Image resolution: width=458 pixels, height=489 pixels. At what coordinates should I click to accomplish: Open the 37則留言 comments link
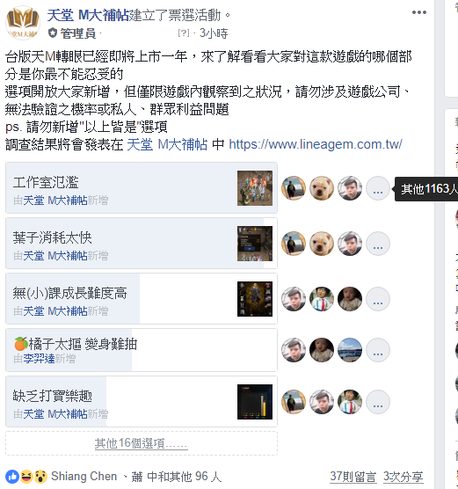pyautogui.click(x=353, y=477)
